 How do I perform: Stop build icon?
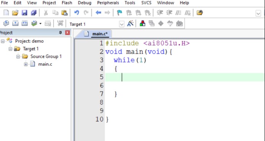pyautogui.click(x=48, y=23)
